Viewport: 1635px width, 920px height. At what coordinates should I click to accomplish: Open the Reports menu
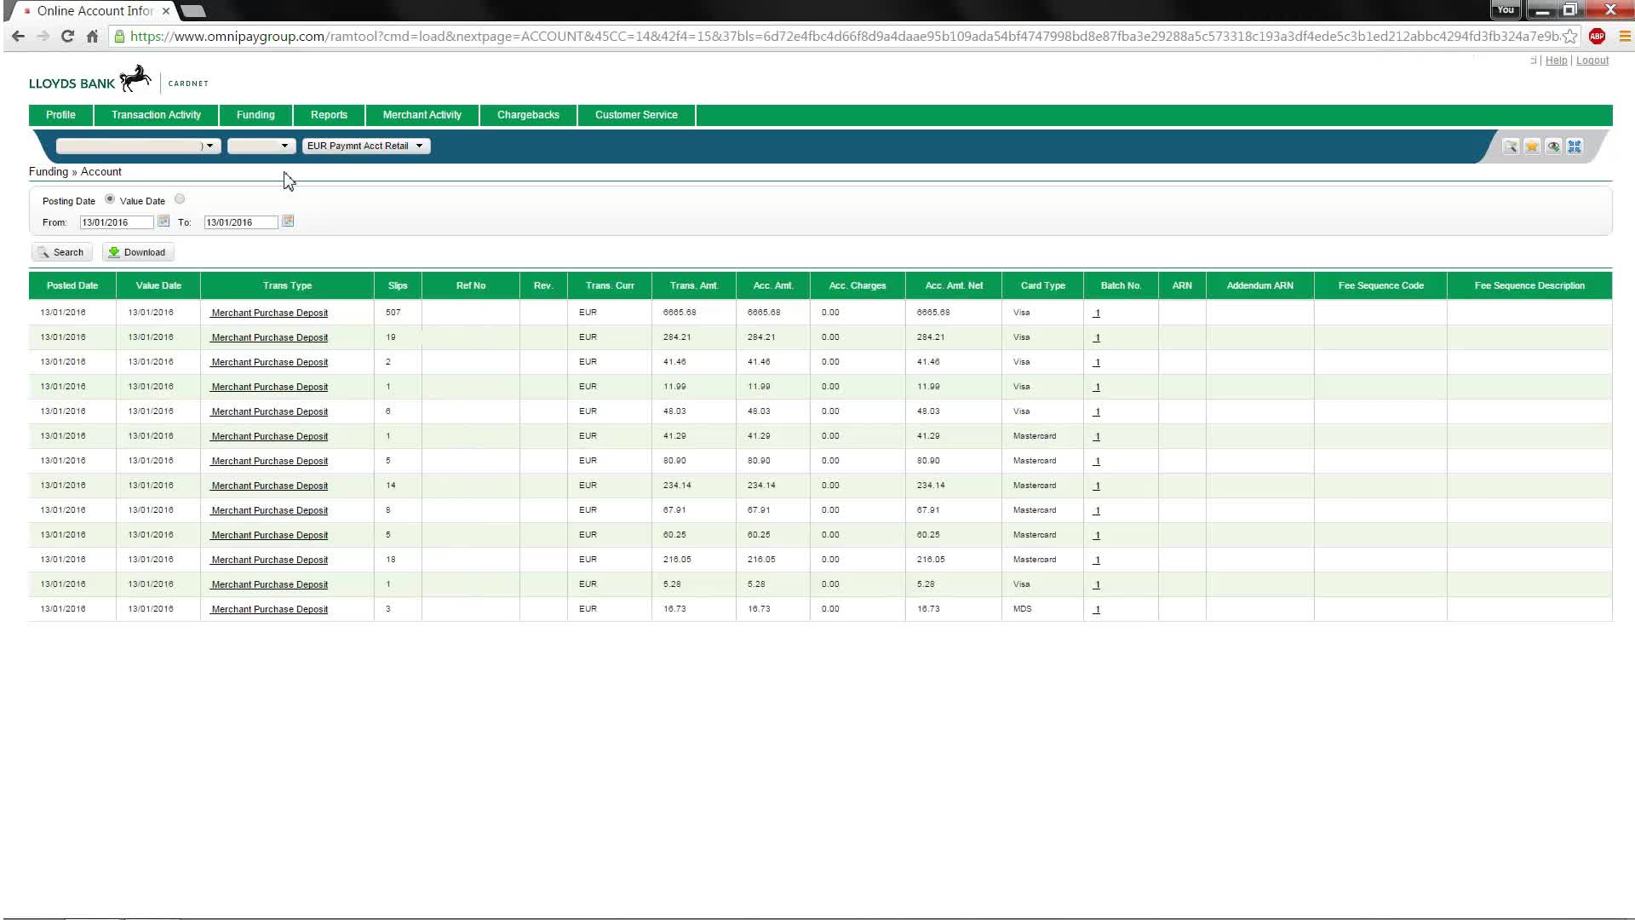[329, 115]
